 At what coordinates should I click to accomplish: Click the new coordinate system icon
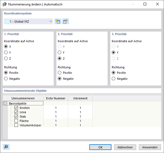click(x=57, y=22)
